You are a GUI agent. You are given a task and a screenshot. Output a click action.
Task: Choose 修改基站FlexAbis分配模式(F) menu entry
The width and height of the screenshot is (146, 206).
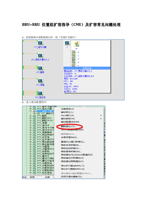(77, 155)
